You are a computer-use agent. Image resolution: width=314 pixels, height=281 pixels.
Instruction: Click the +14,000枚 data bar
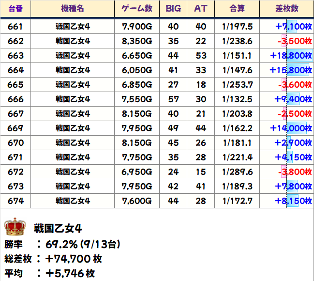click(297, 128)
